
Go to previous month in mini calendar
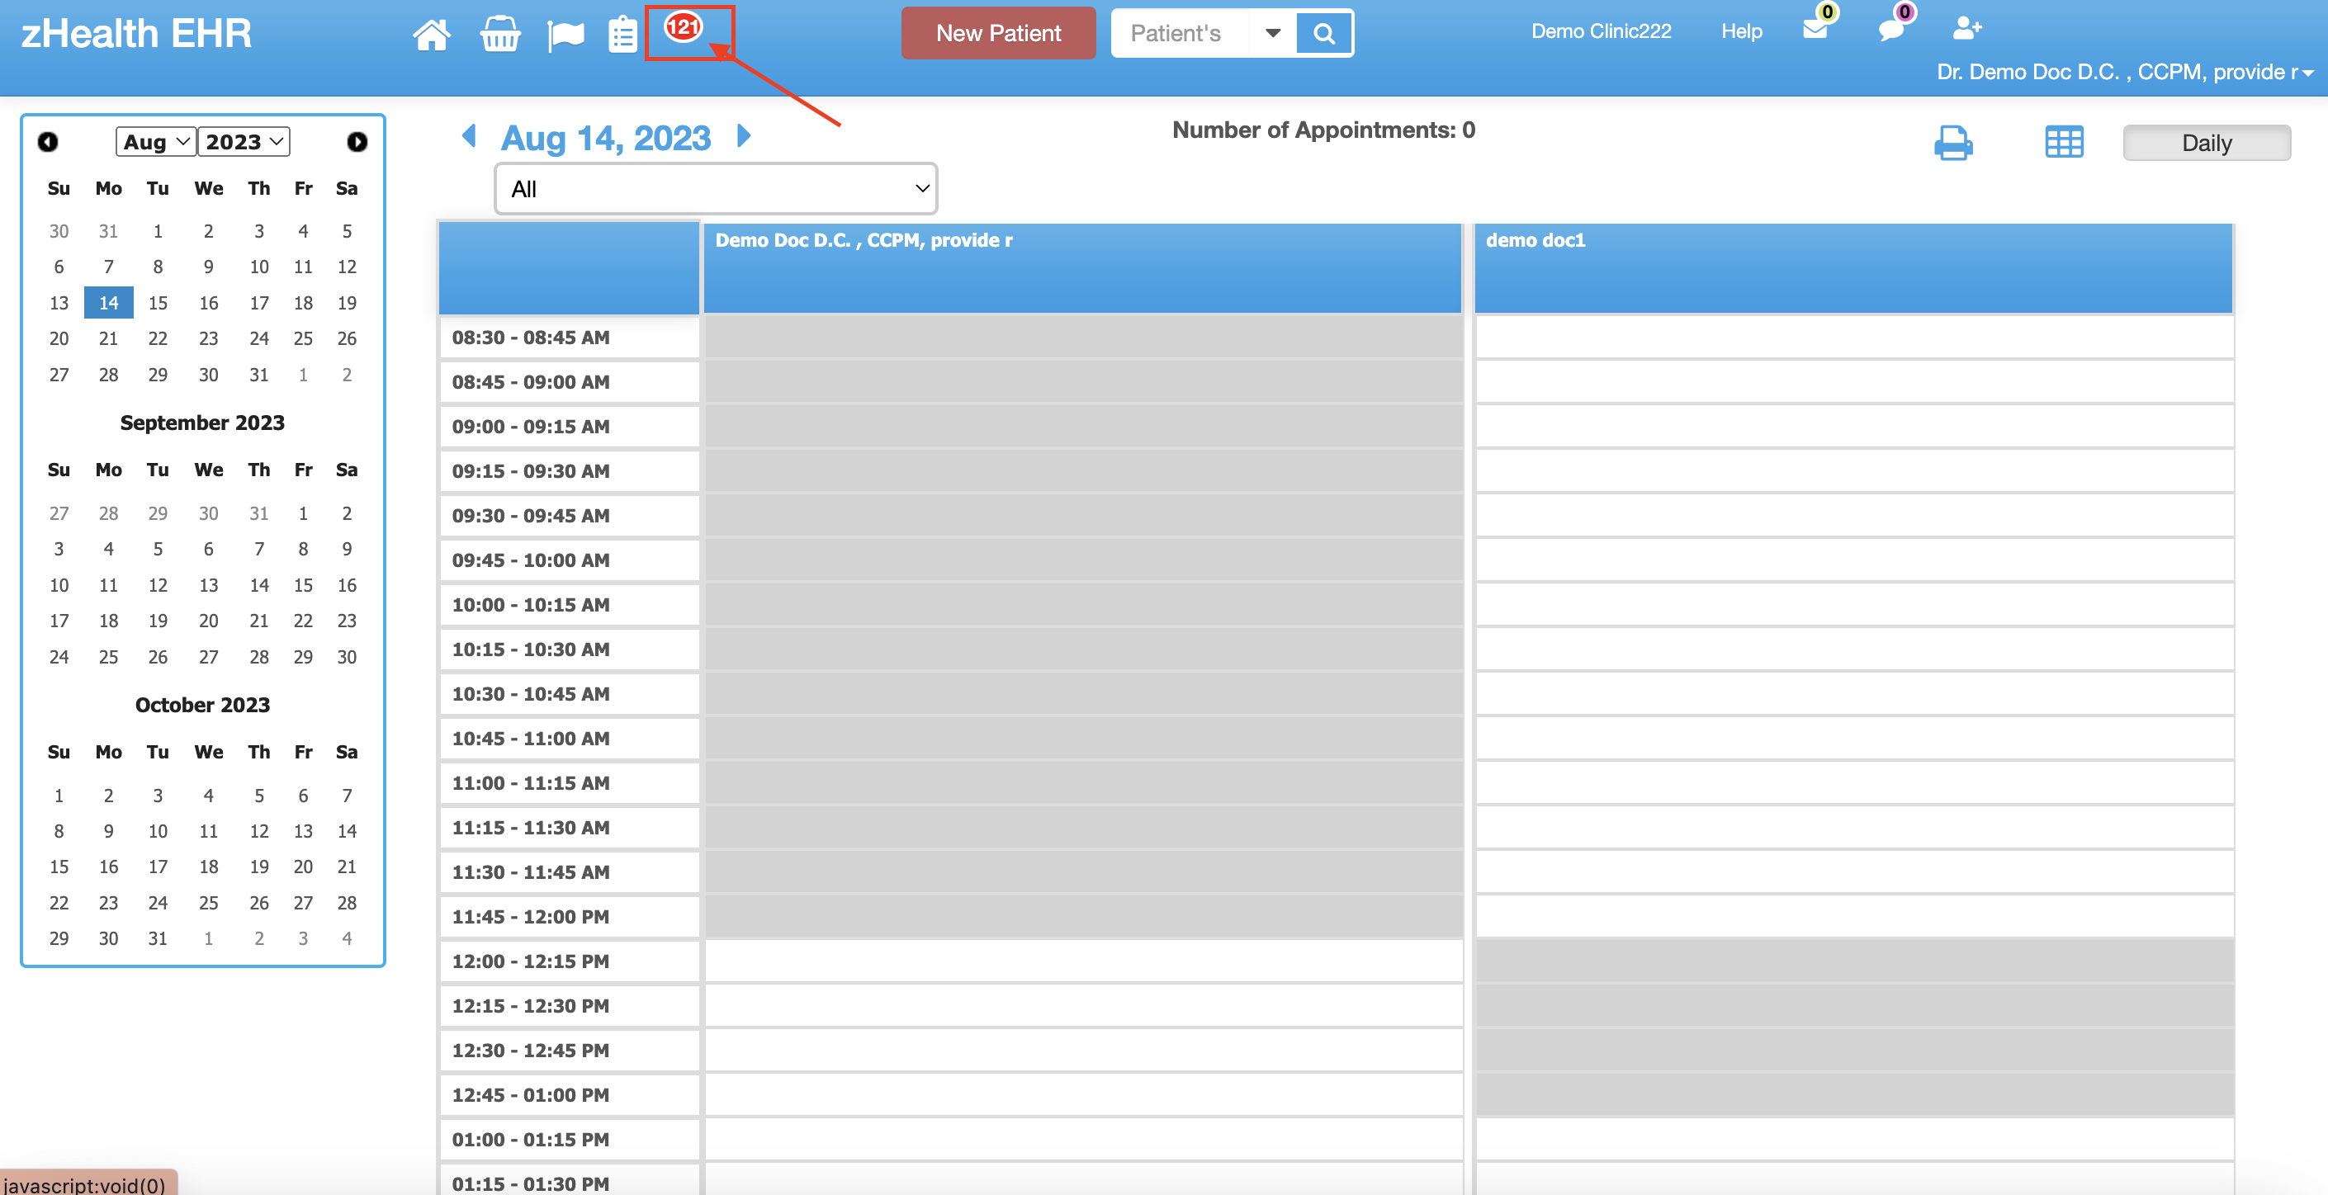(48, 142)
